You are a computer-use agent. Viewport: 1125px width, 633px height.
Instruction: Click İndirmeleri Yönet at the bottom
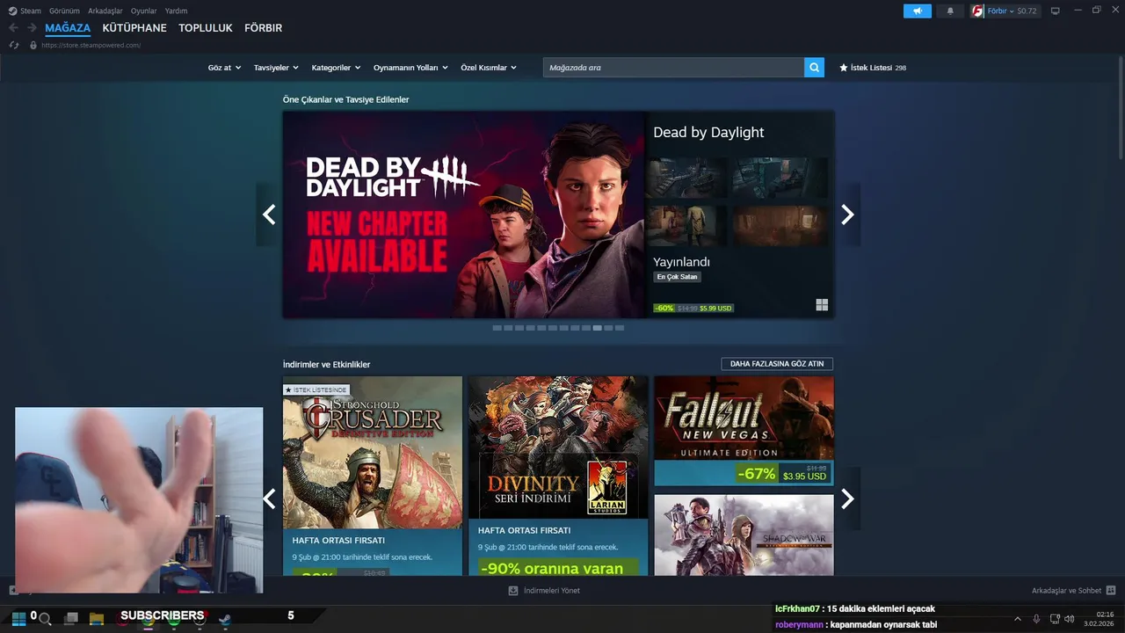click(x=544, y=591)
